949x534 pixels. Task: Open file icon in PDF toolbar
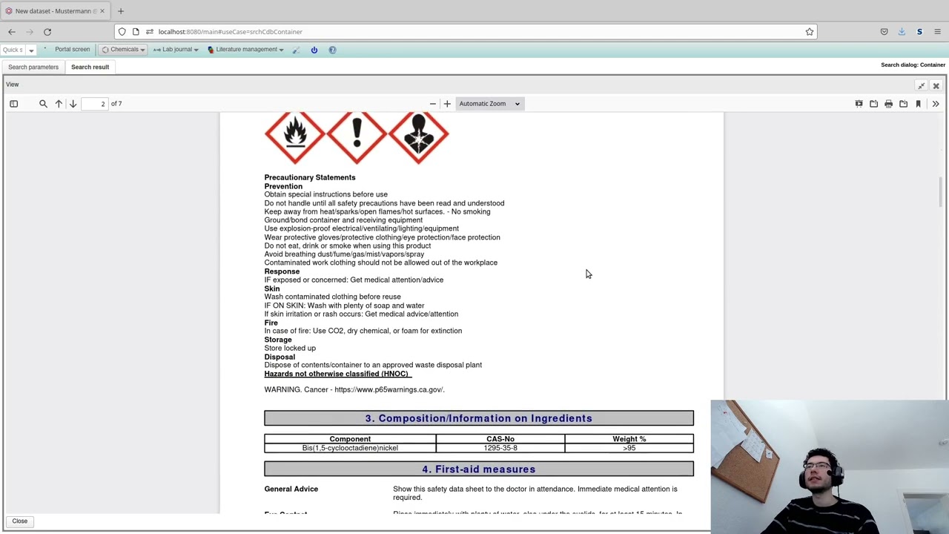(x=873, y=104)
